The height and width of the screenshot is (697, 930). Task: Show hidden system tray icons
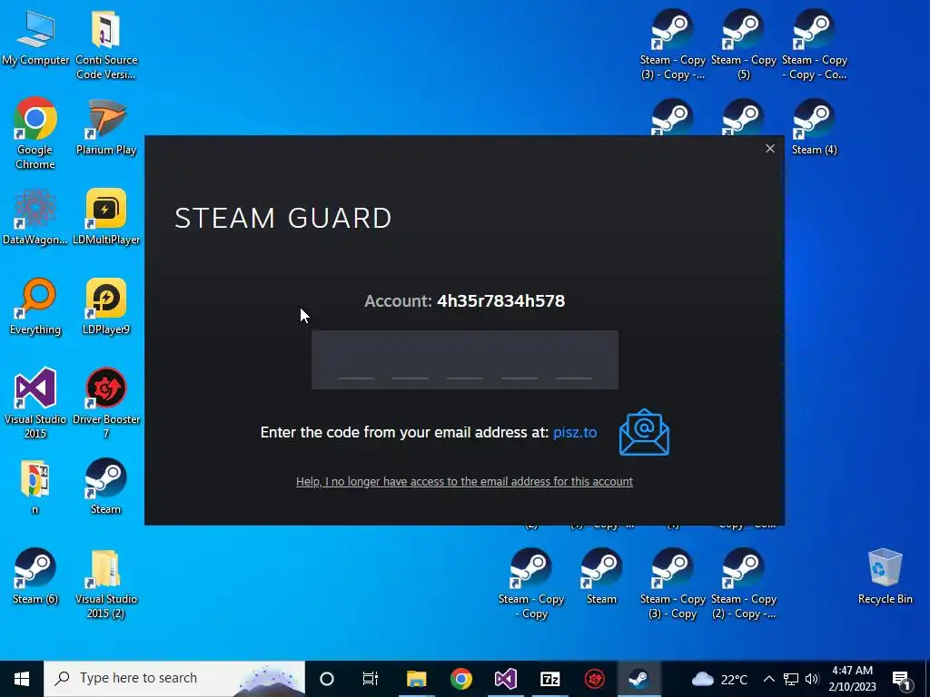[768, 679]
